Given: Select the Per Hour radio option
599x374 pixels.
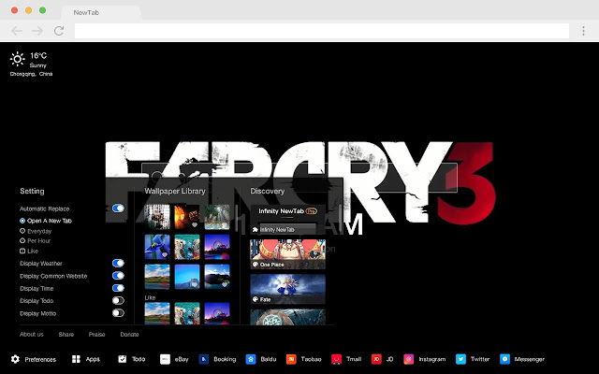Looking at the screenshot, I should 22,241.
